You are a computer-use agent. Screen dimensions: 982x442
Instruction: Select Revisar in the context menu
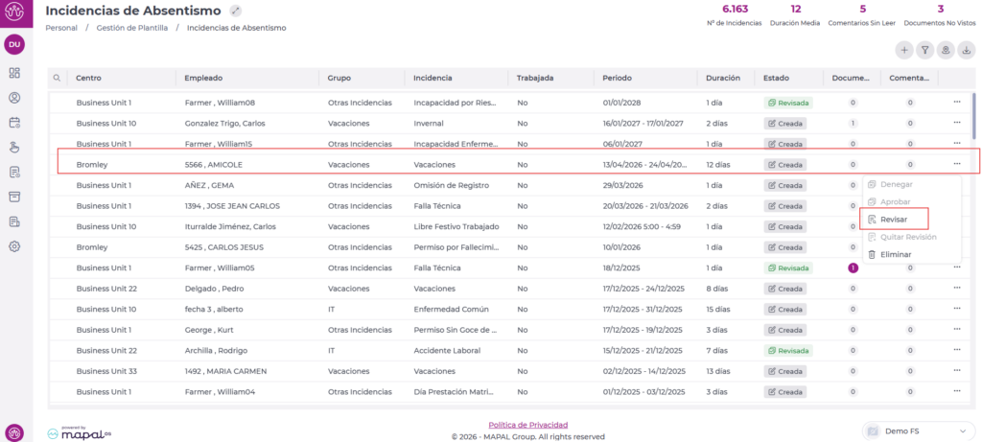tap(894, 220)
